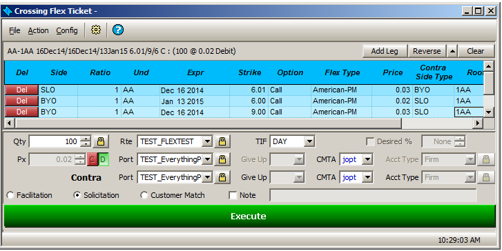Image resolution: width=502 pixels, height=251 pixels.
Task: Click the Expr column header
Action: [x=195, y=72]
